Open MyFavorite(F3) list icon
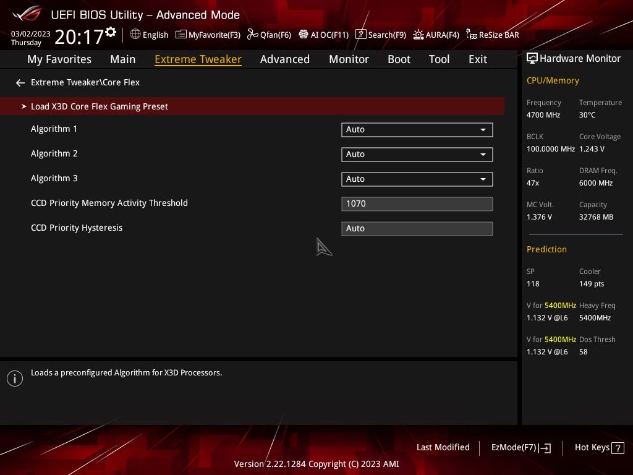Viewport: 633px width, 475px height. coord(181,35)
